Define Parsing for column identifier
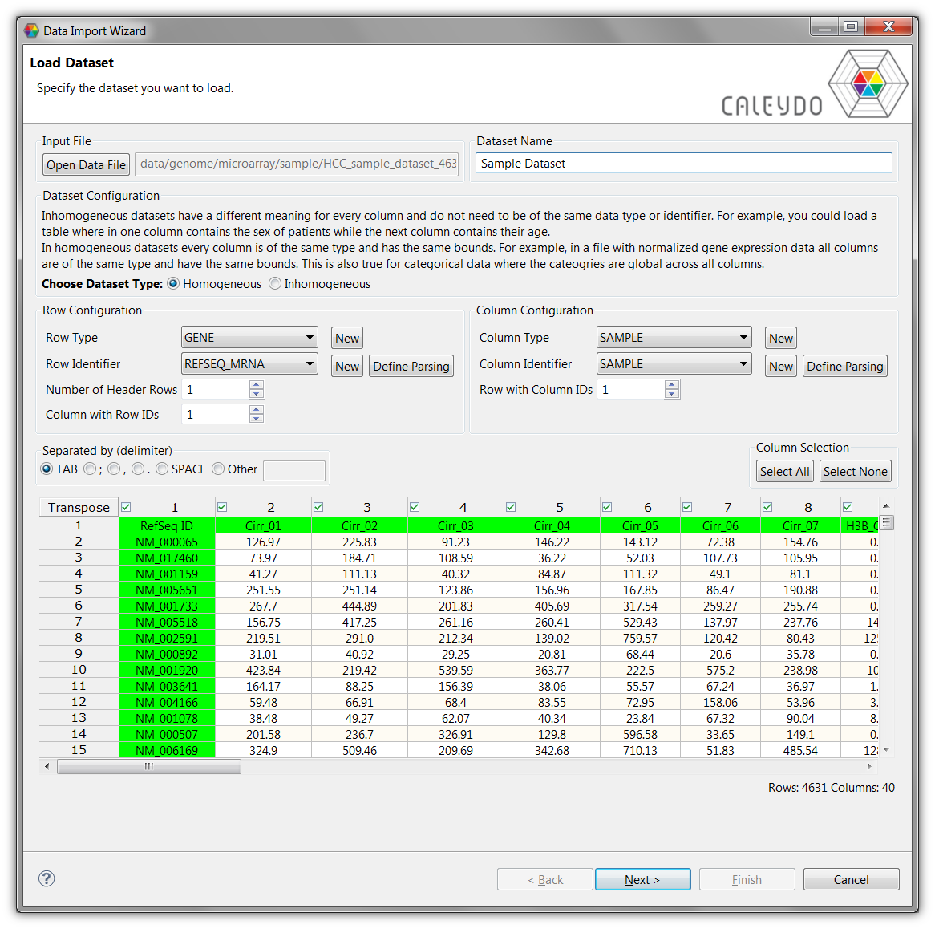 coord(845,367)
